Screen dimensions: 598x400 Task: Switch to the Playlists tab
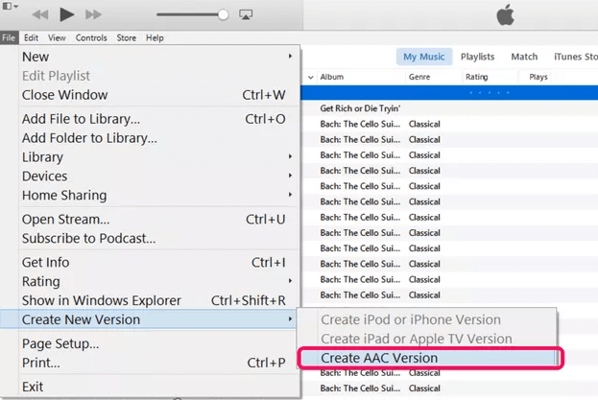pyautogui.click(x=477, y=57)
